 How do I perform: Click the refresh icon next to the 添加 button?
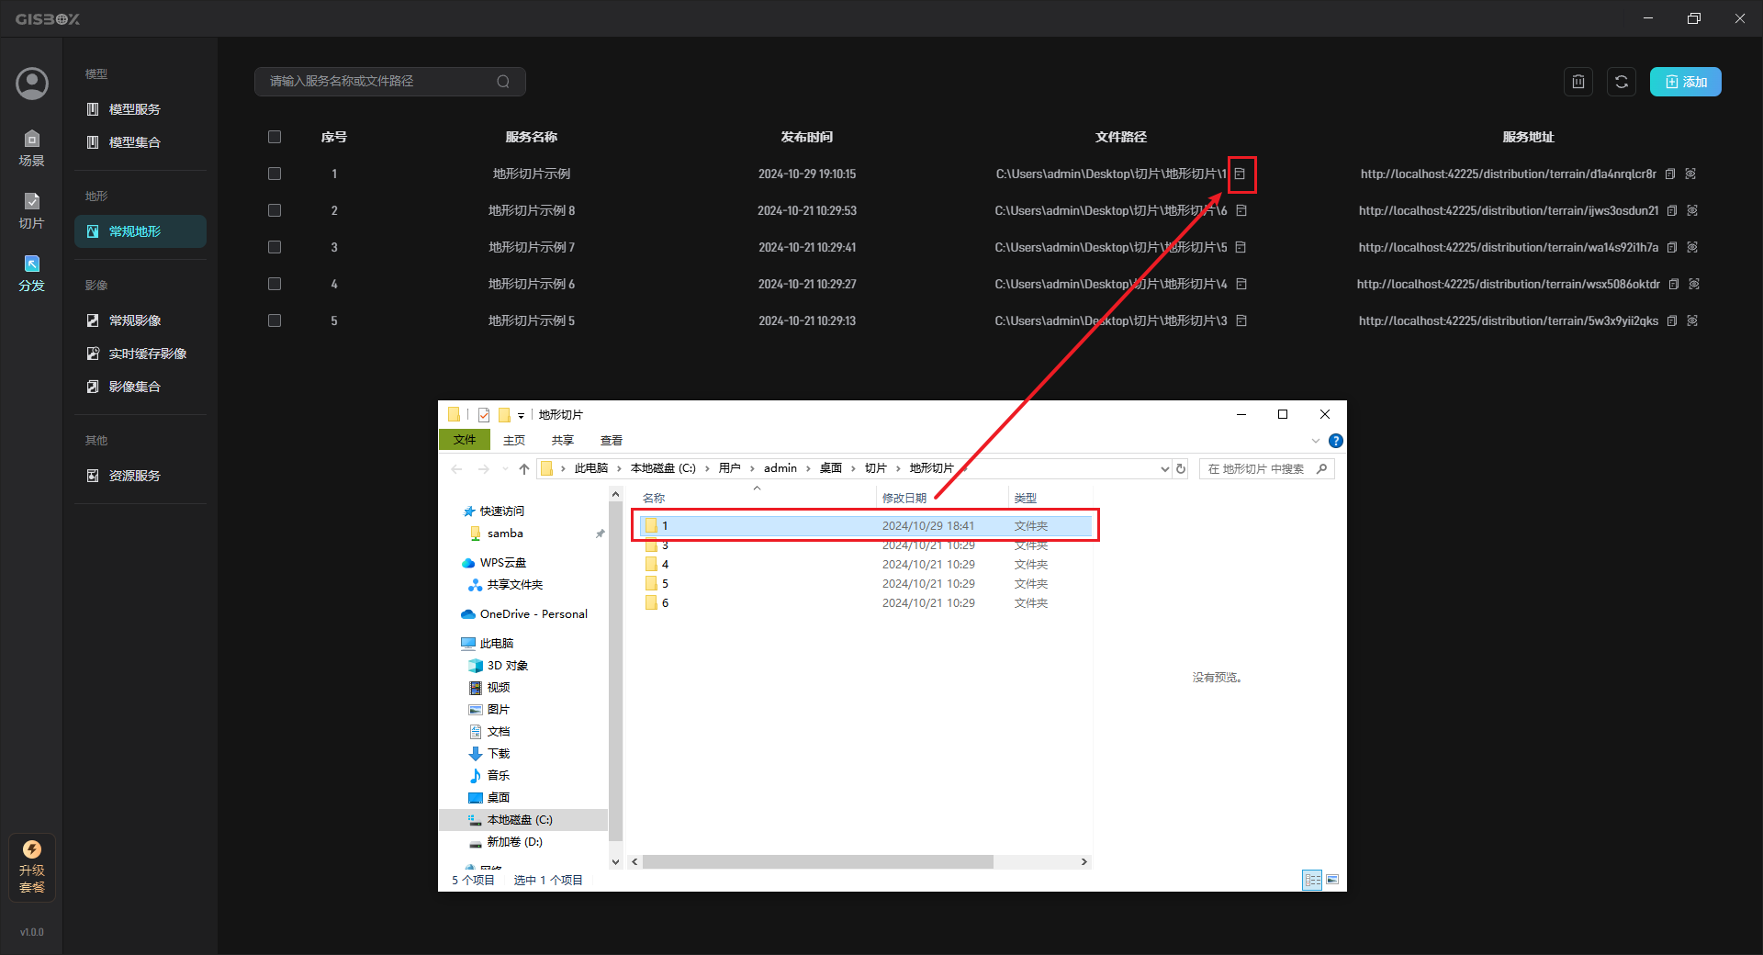(1622, 82)
